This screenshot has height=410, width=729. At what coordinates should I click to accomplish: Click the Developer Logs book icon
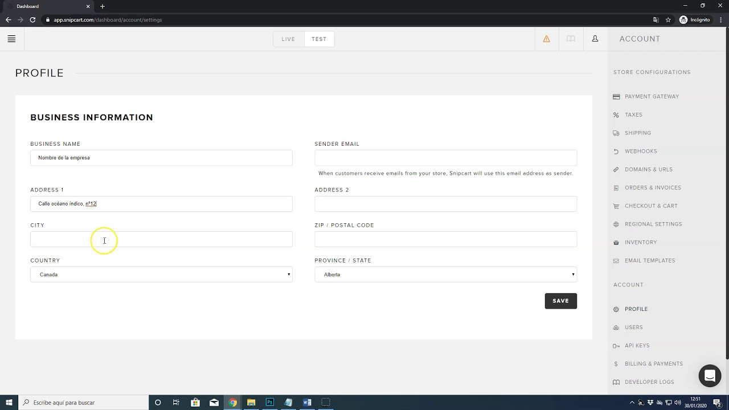click(616, 382)
